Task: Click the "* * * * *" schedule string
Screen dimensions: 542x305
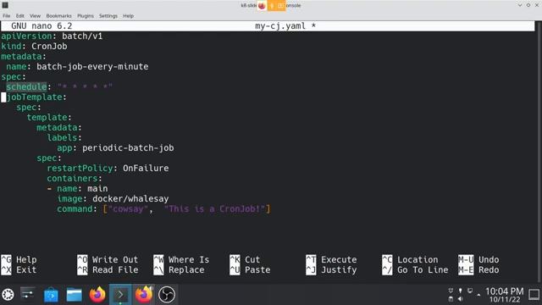Action: click(85, 86)
